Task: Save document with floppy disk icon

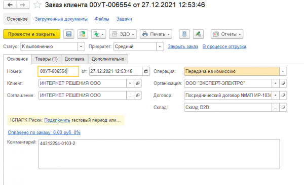Action: pos(69,34)
